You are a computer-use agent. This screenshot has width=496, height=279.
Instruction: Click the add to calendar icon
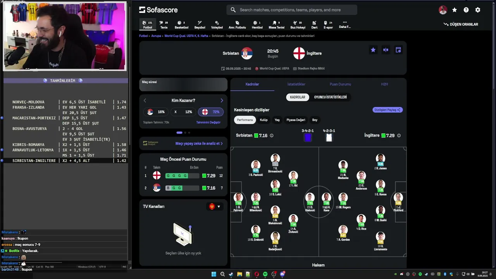coord(398,50)
